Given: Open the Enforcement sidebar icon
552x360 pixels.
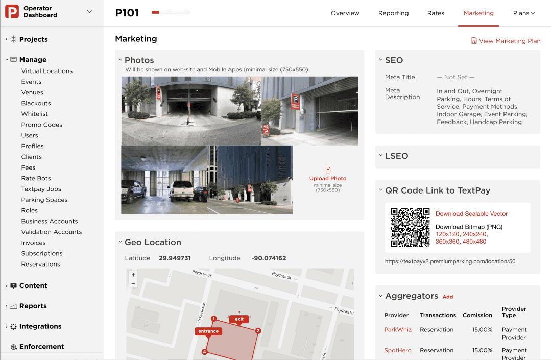Looking at the screenshot, I should click(x=14, y=346).
